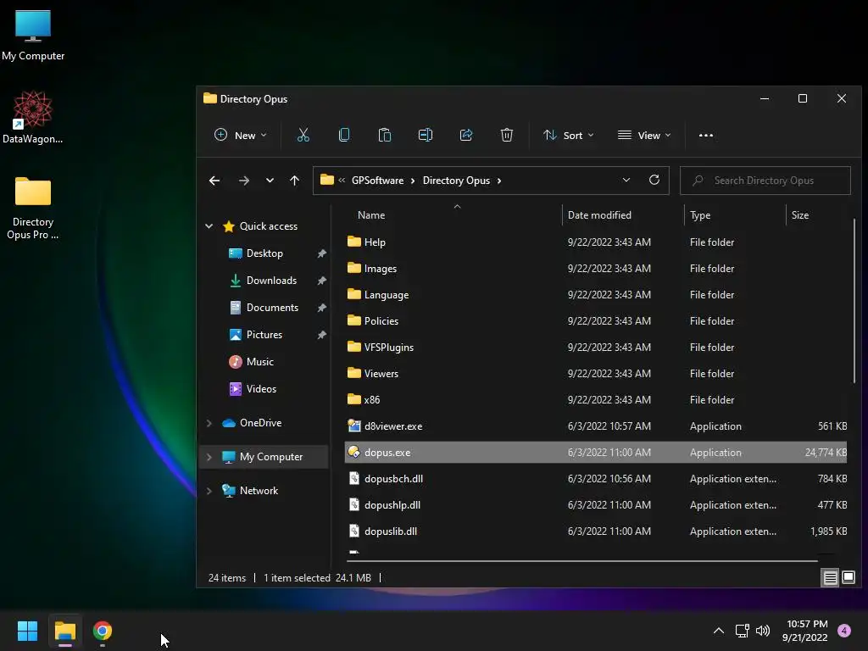Open Google Chrome from taskbar

click(103, 631)
